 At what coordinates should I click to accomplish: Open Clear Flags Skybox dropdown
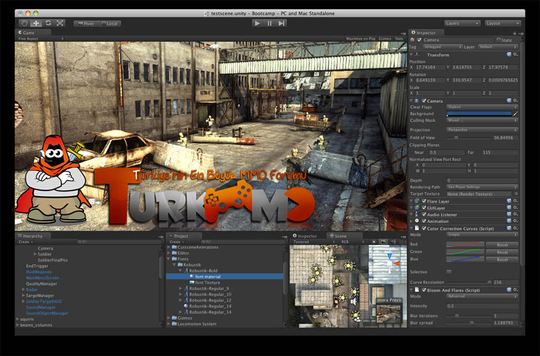click(482, 107)
